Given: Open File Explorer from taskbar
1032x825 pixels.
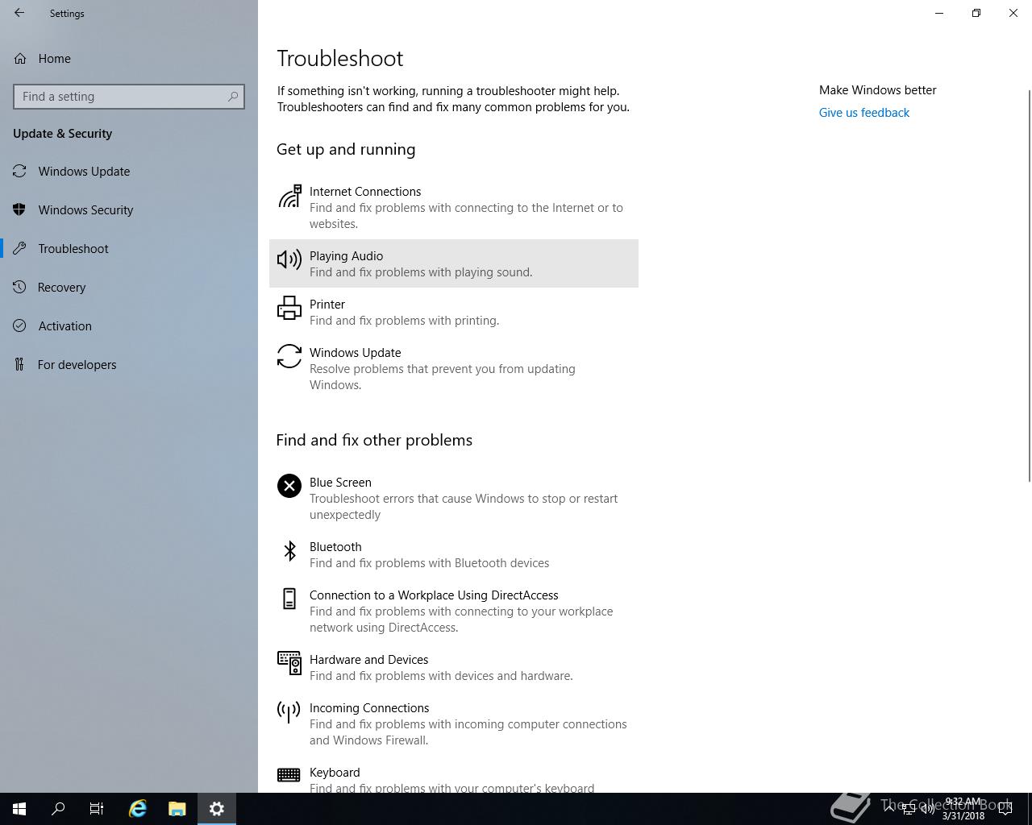Looking at the screenshot, I should pyautogui.click(x=177, y=809).
